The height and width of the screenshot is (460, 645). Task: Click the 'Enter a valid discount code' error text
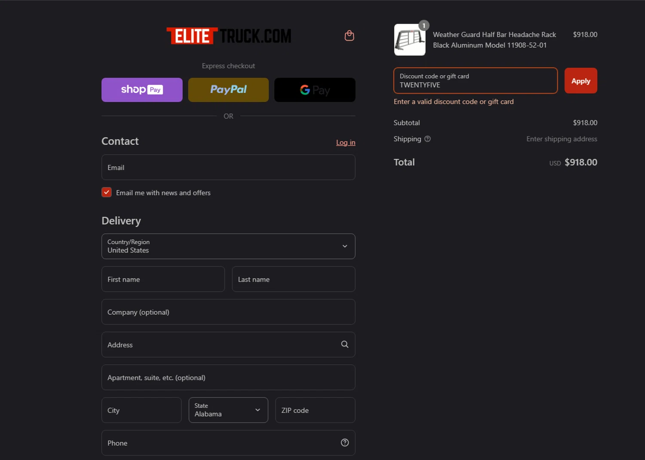coord(454,101)
